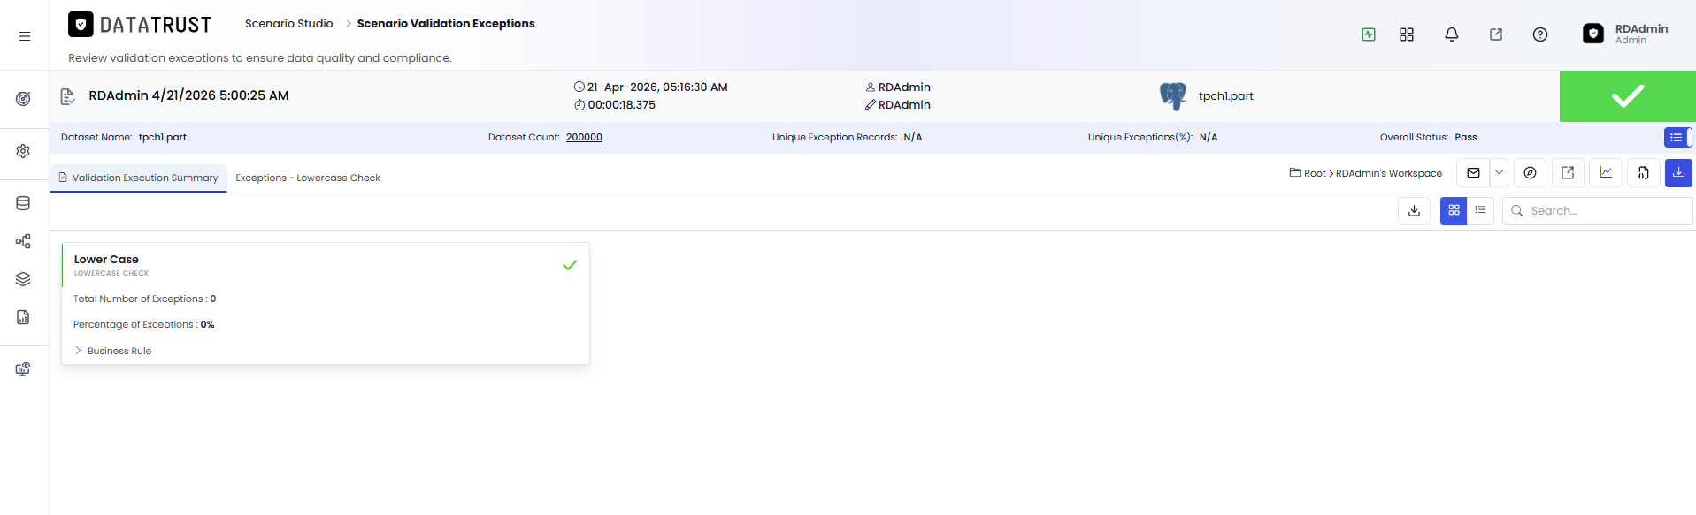
Task: Select Validation Execution Summary tab
Action: (139, 178)
